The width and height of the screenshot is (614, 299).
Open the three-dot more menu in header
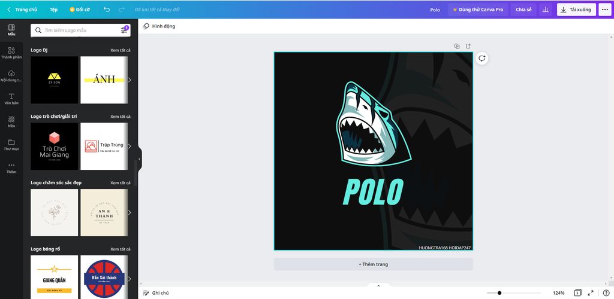pyautogui.click(x=606, y=10)
